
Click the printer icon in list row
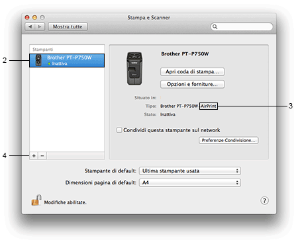point(38,60)
